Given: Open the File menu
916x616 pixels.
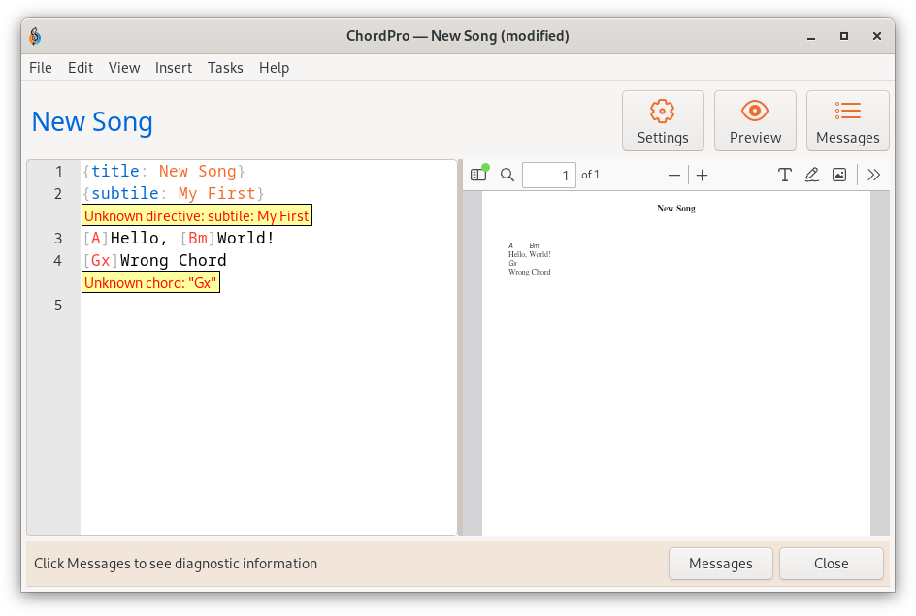Looking at the screenshot, I should 41,68.
